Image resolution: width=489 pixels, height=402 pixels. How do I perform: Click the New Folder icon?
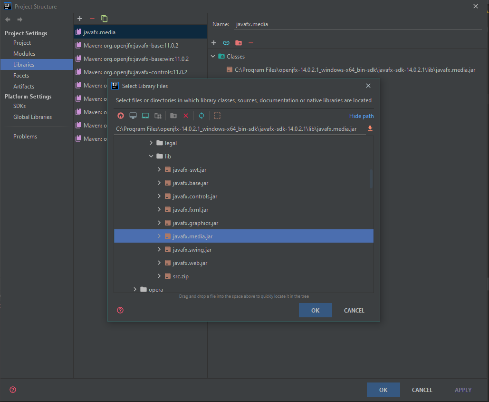pos(173,116)
